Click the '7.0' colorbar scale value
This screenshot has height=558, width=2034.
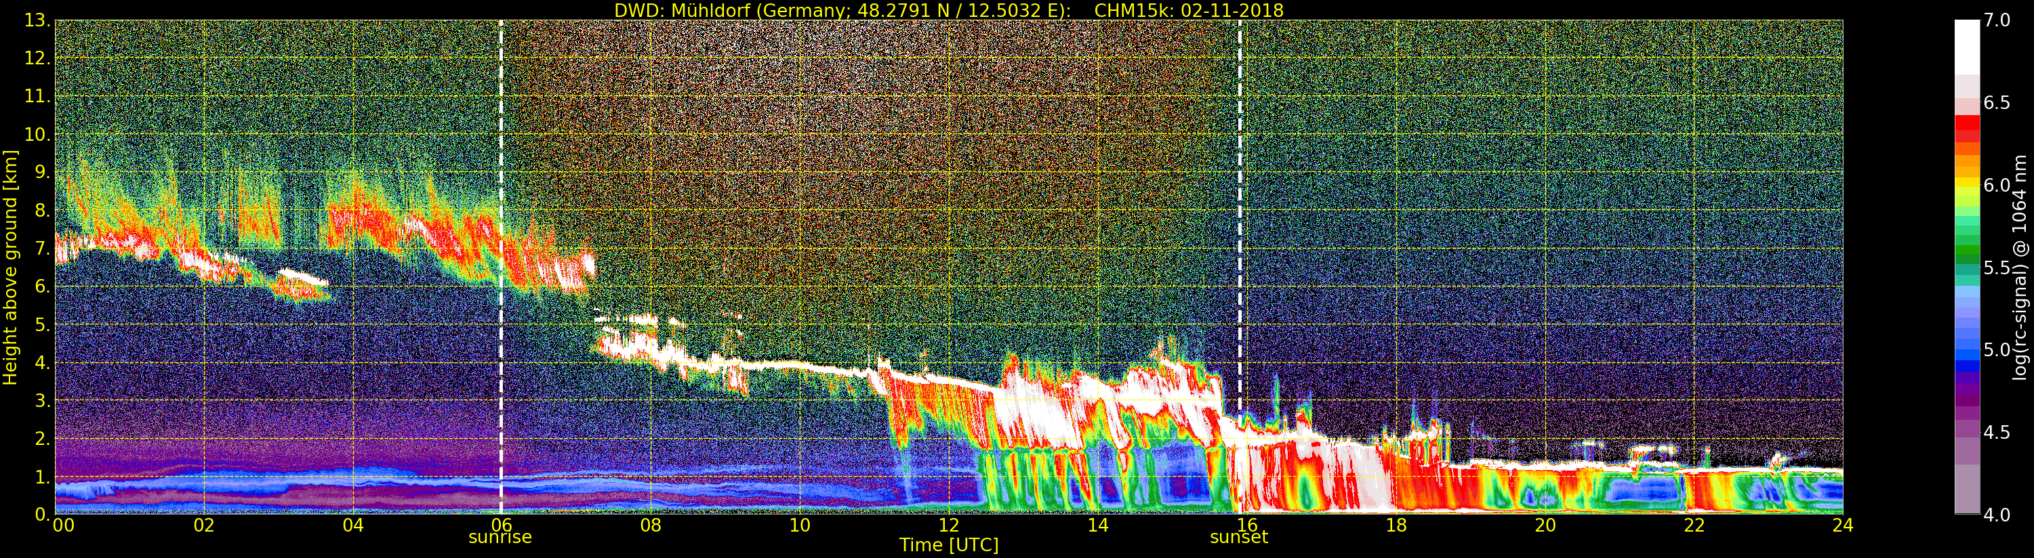[x=1997, y=20]
